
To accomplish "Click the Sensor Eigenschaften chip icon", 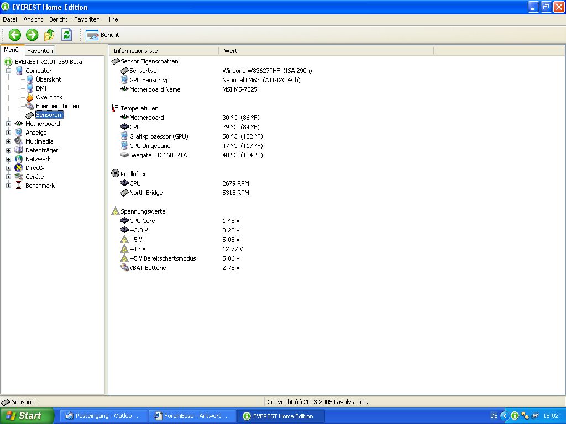I will pos(116,62).
